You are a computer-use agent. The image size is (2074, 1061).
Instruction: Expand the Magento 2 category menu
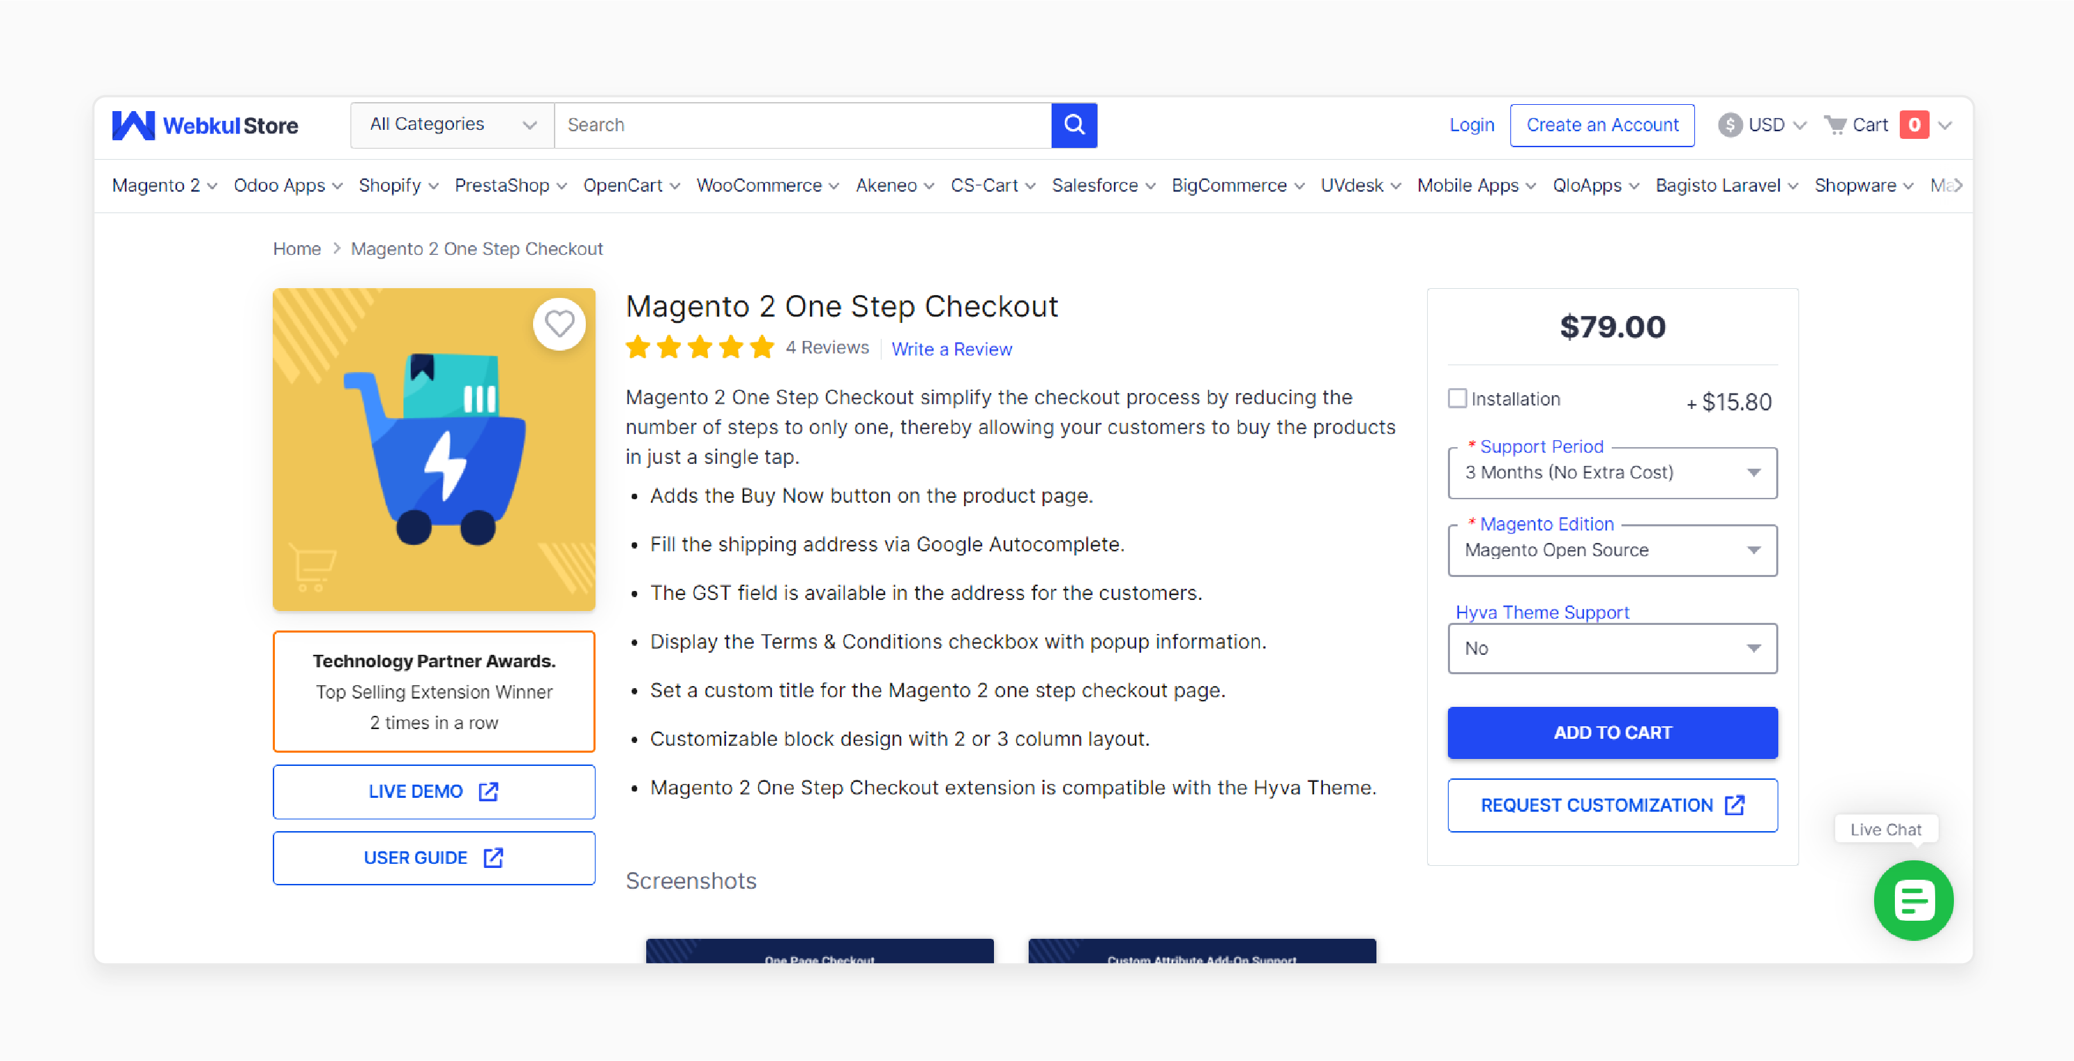click(x=165, y=185)
